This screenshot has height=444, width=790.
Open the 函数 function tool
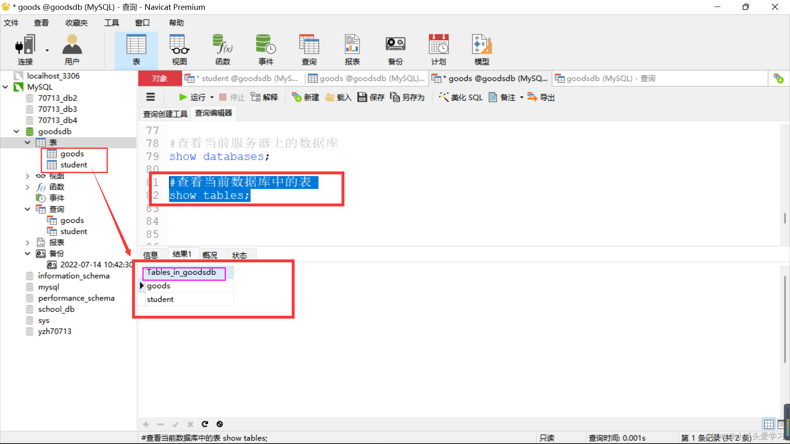(x=223, y=50)
